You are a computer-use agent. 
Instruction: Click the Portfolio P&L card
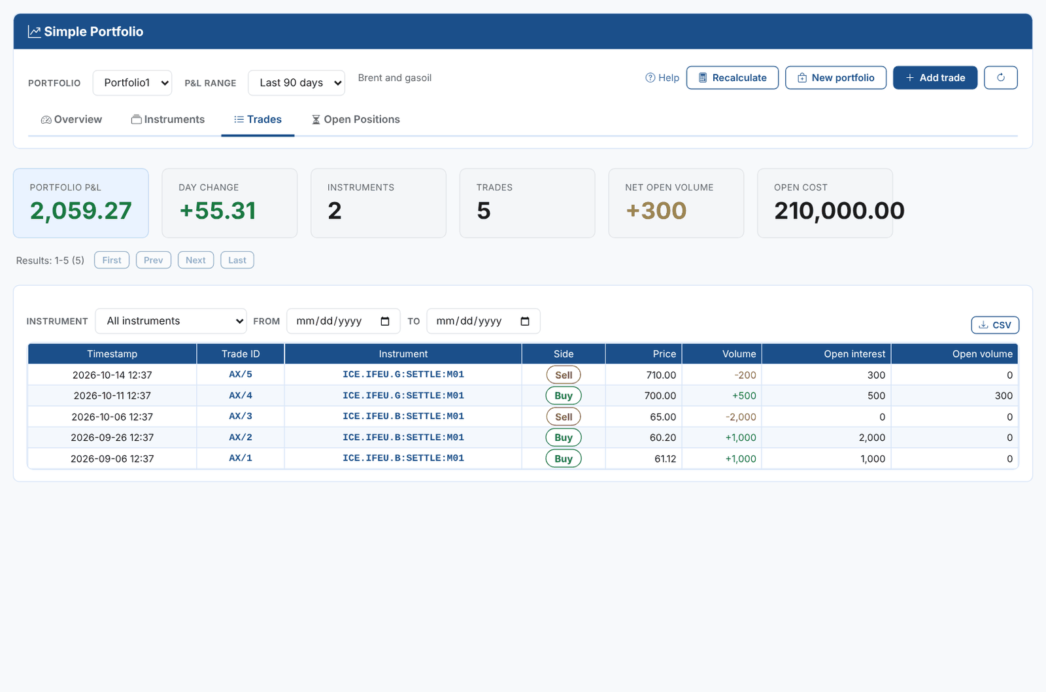point(81,203)
